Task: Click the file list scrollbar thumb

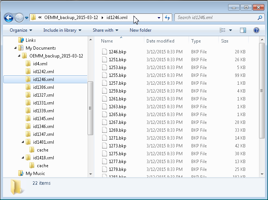Action: tap(262, 91)
